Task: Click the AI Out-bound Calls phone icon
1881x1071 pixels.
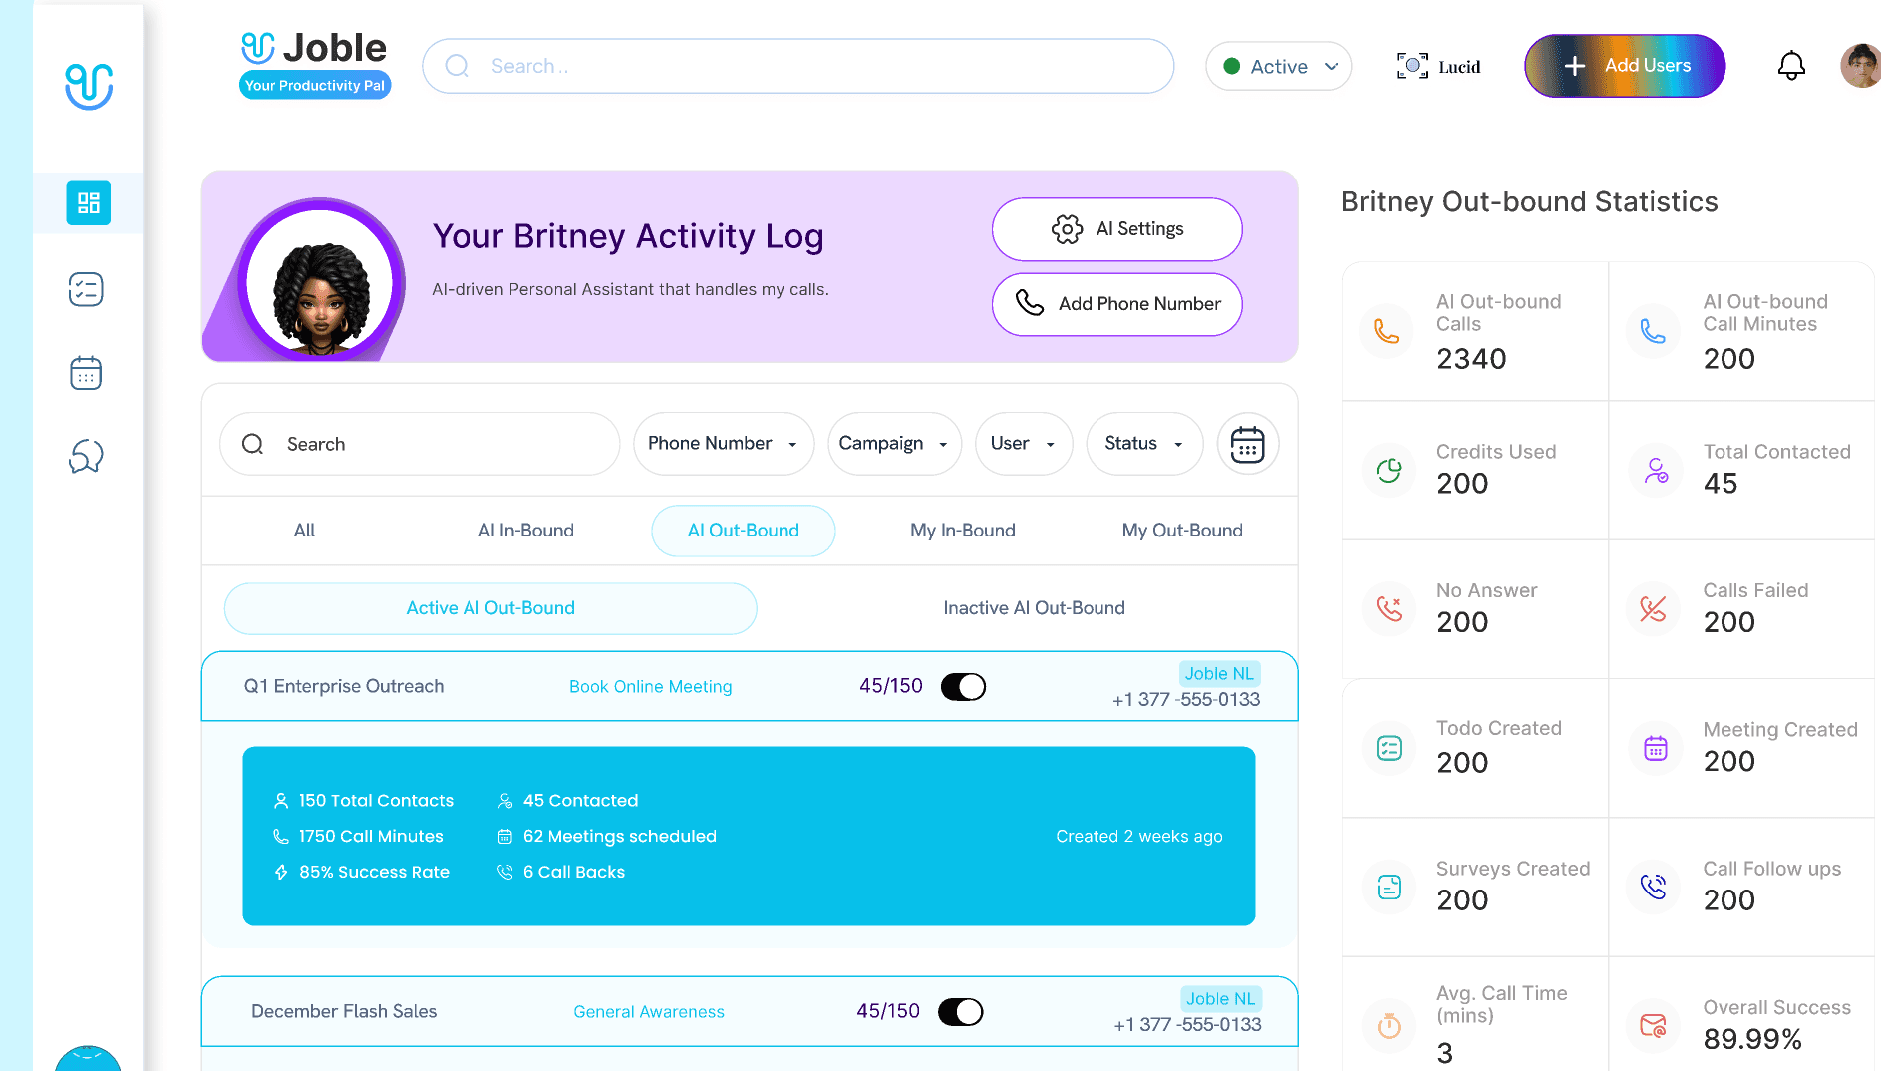Action: pyautogui.click(x=1387, y=331)
